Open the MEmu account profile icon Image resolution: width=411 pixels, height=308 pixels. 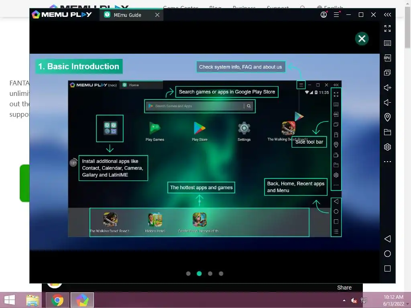pos(324,15)
